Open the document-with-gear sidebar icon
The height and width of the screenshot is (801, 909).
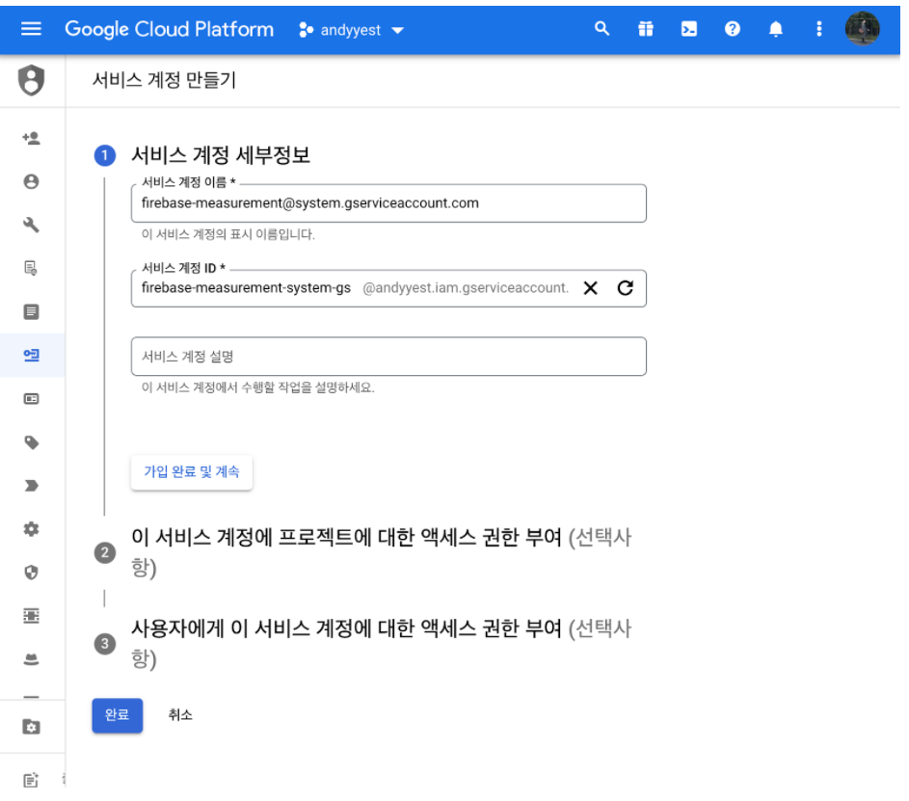click(x=31, y=268)
